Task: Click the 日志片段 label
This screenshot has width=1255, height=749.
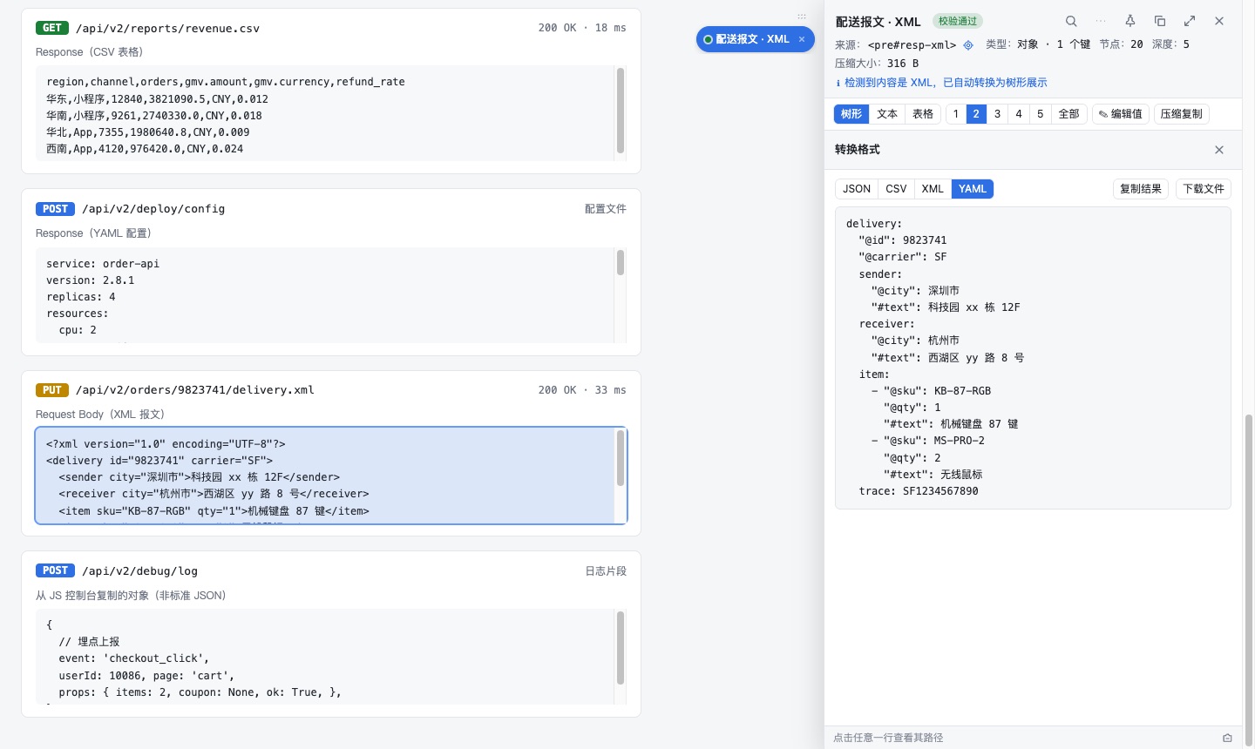Action: coord(606,571)
